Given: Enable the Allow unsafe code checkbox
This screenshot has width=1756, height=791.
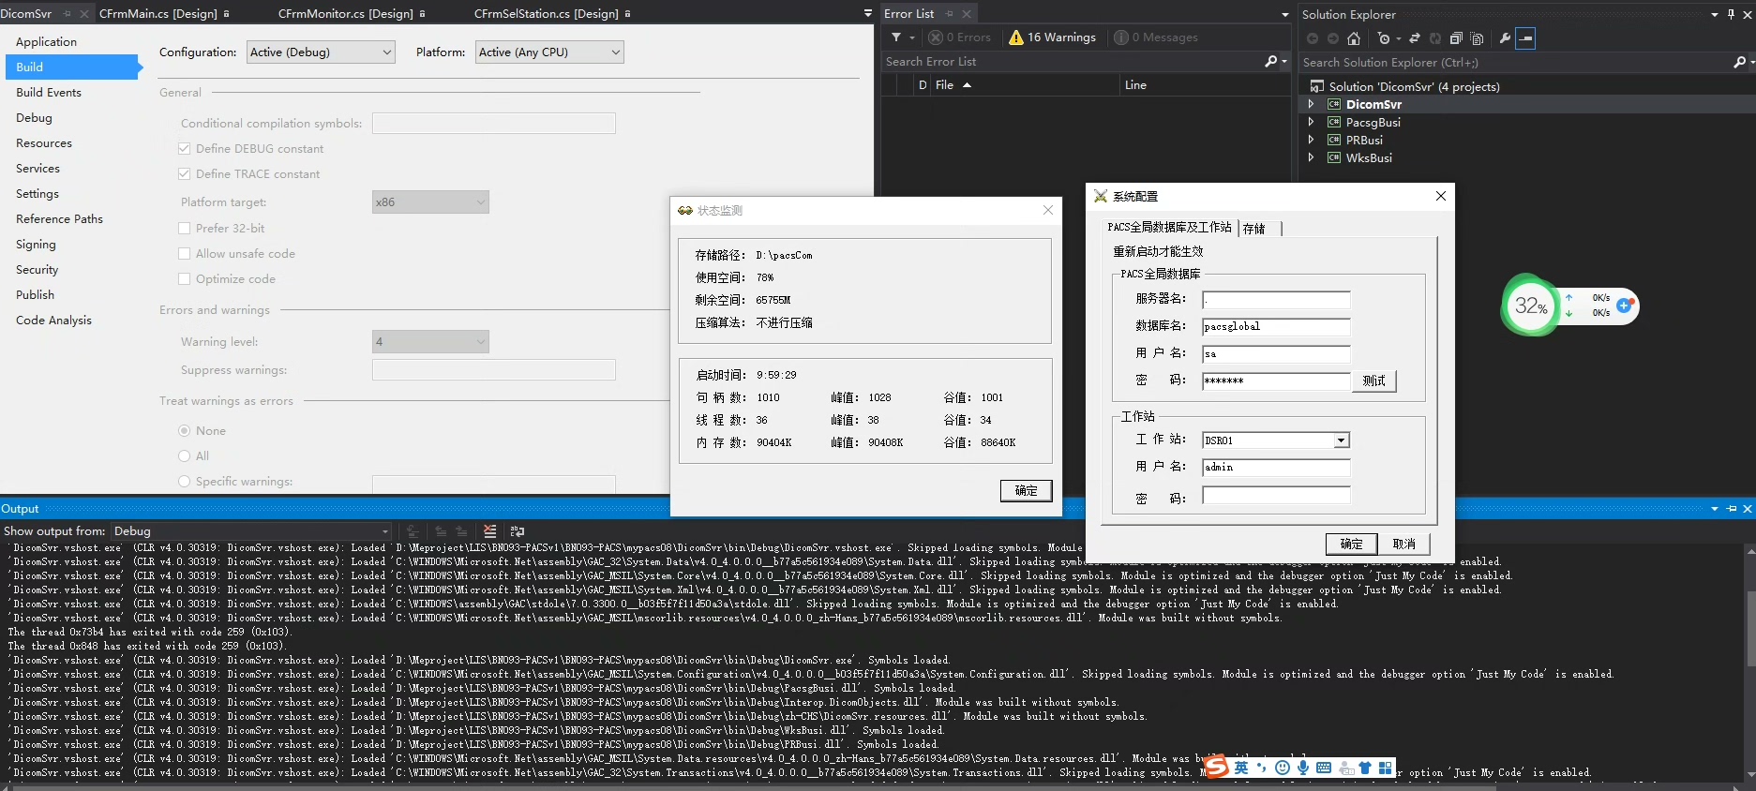Looking at the screenshot, I should (x=185, y=254).
